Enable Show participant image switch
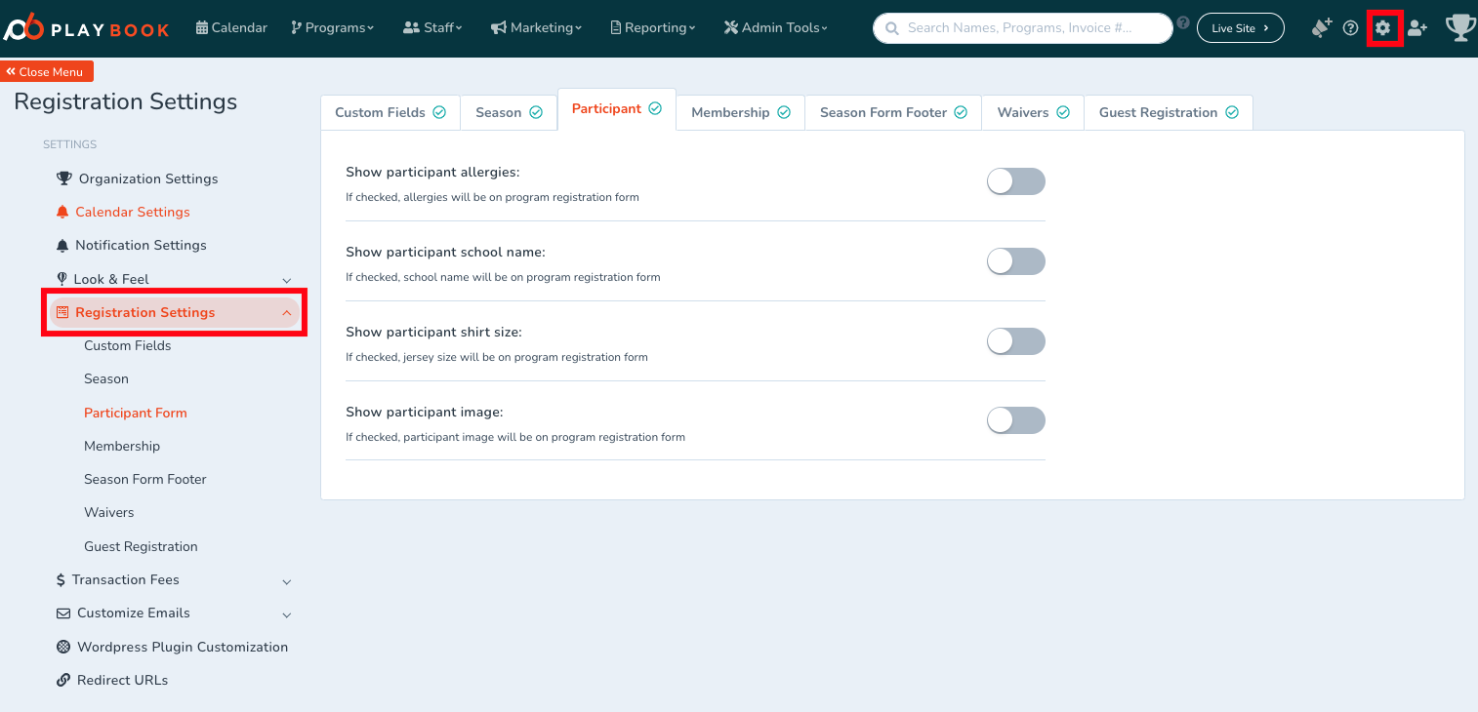This screenshot has height=712, width=1478. [1015, 420]
